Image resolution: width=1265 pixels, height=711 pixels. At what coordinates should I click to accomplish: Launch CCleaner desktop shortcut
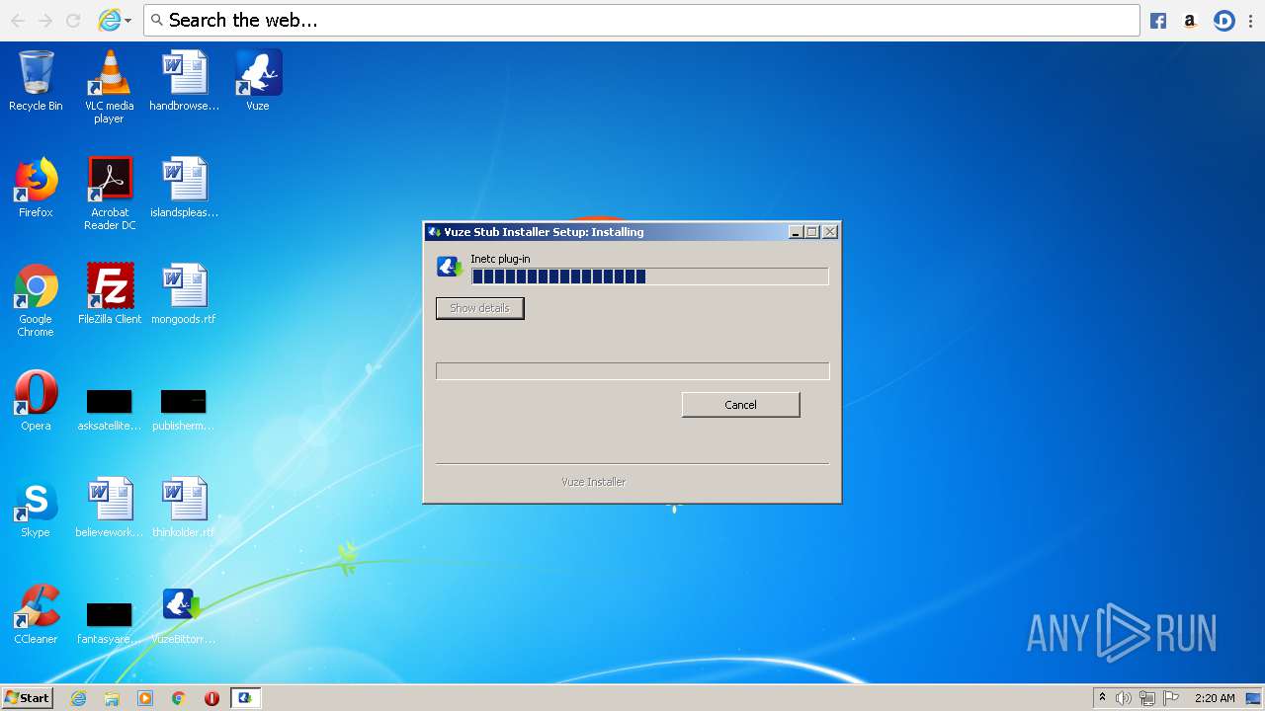36,614
